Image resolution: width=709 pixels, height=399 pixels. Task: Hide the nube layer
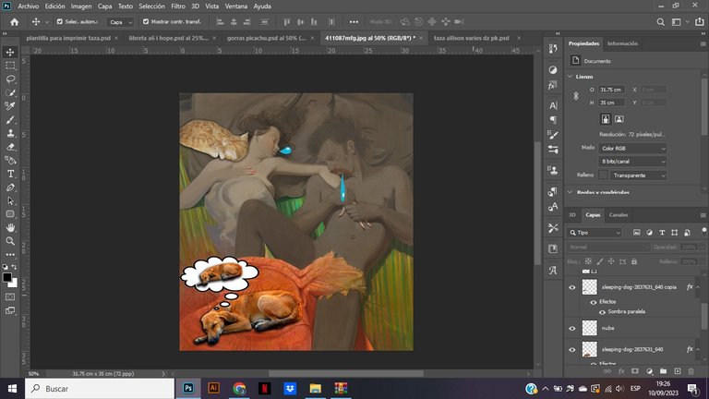pyautogui.click(x=572, y=329)
